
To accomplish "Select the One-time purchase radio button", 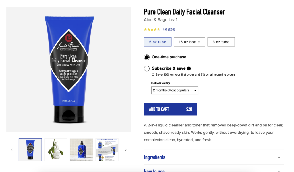I will 147,57.
